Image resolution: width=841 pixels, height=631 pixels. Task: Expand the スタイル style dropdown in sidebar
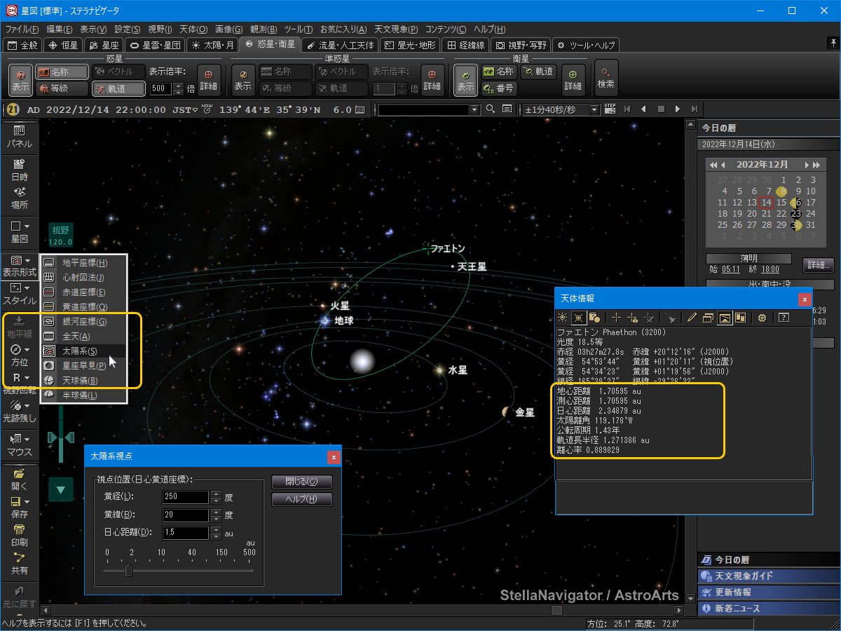tap(27, 287)
